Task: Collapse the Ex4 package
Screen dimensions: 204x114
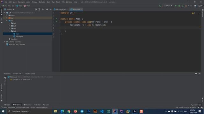Action: (9, 31)
